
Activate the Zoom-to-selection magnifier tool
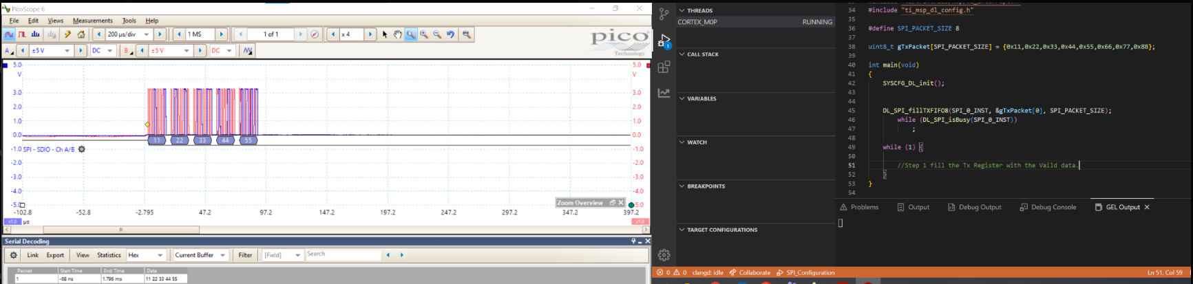[x=411, y=34]
